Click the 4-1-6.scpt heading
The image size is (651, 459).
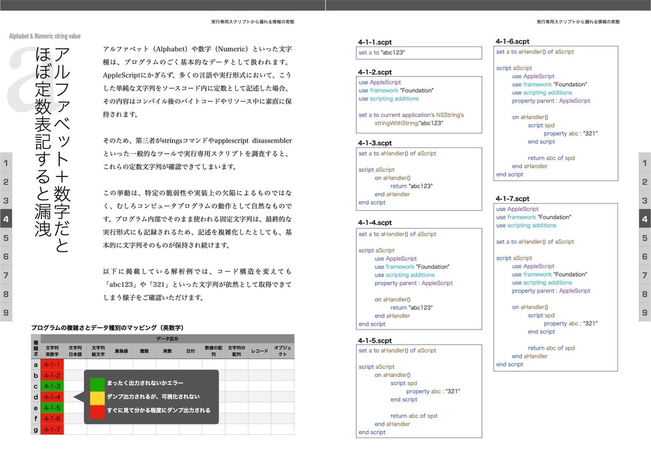(512, 41)
